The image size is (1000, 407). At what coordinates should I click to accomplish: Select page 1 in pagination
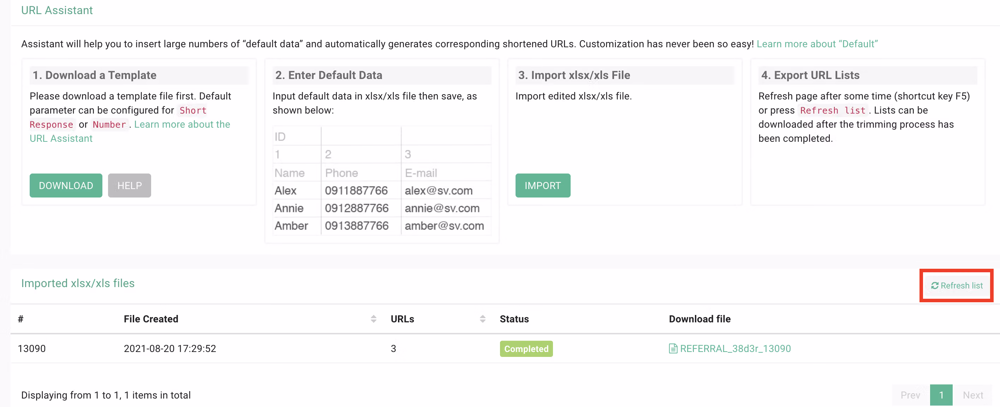[941, 395]
